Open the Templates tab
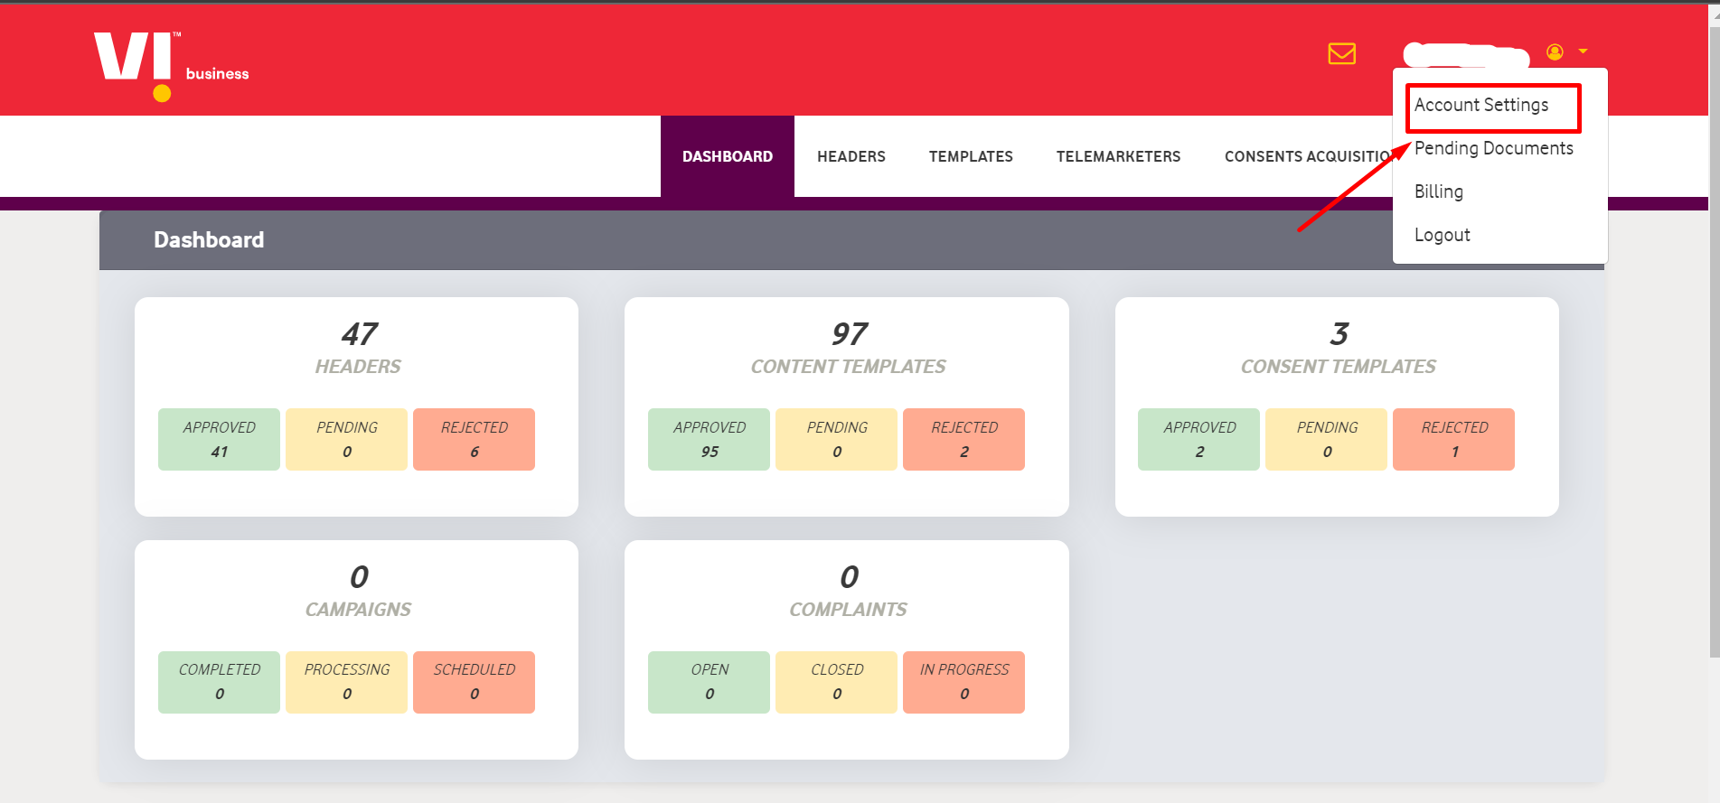Viewport: 1720px width, 803px height. 971,156
